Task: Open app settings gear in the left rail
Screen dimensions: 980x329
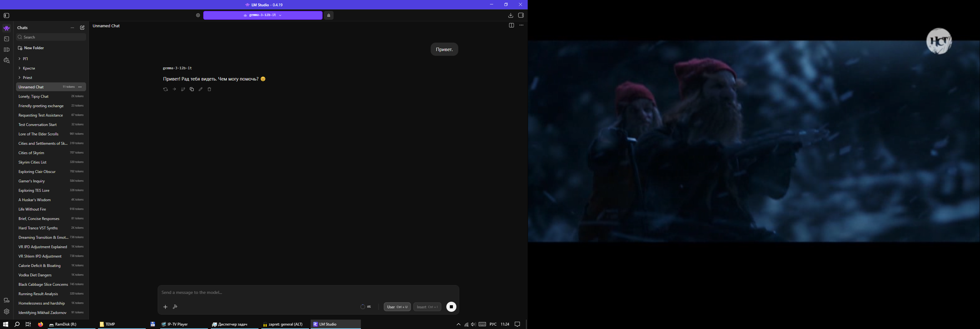Action: (x=7, y=311)
